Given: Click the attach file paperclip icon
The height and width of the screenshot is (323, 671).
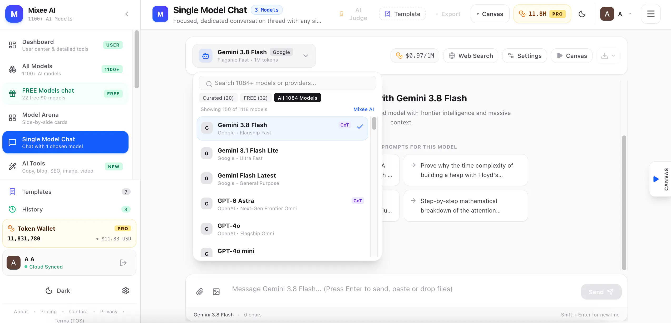Looking at the screenshot, I should coord(200,292).
